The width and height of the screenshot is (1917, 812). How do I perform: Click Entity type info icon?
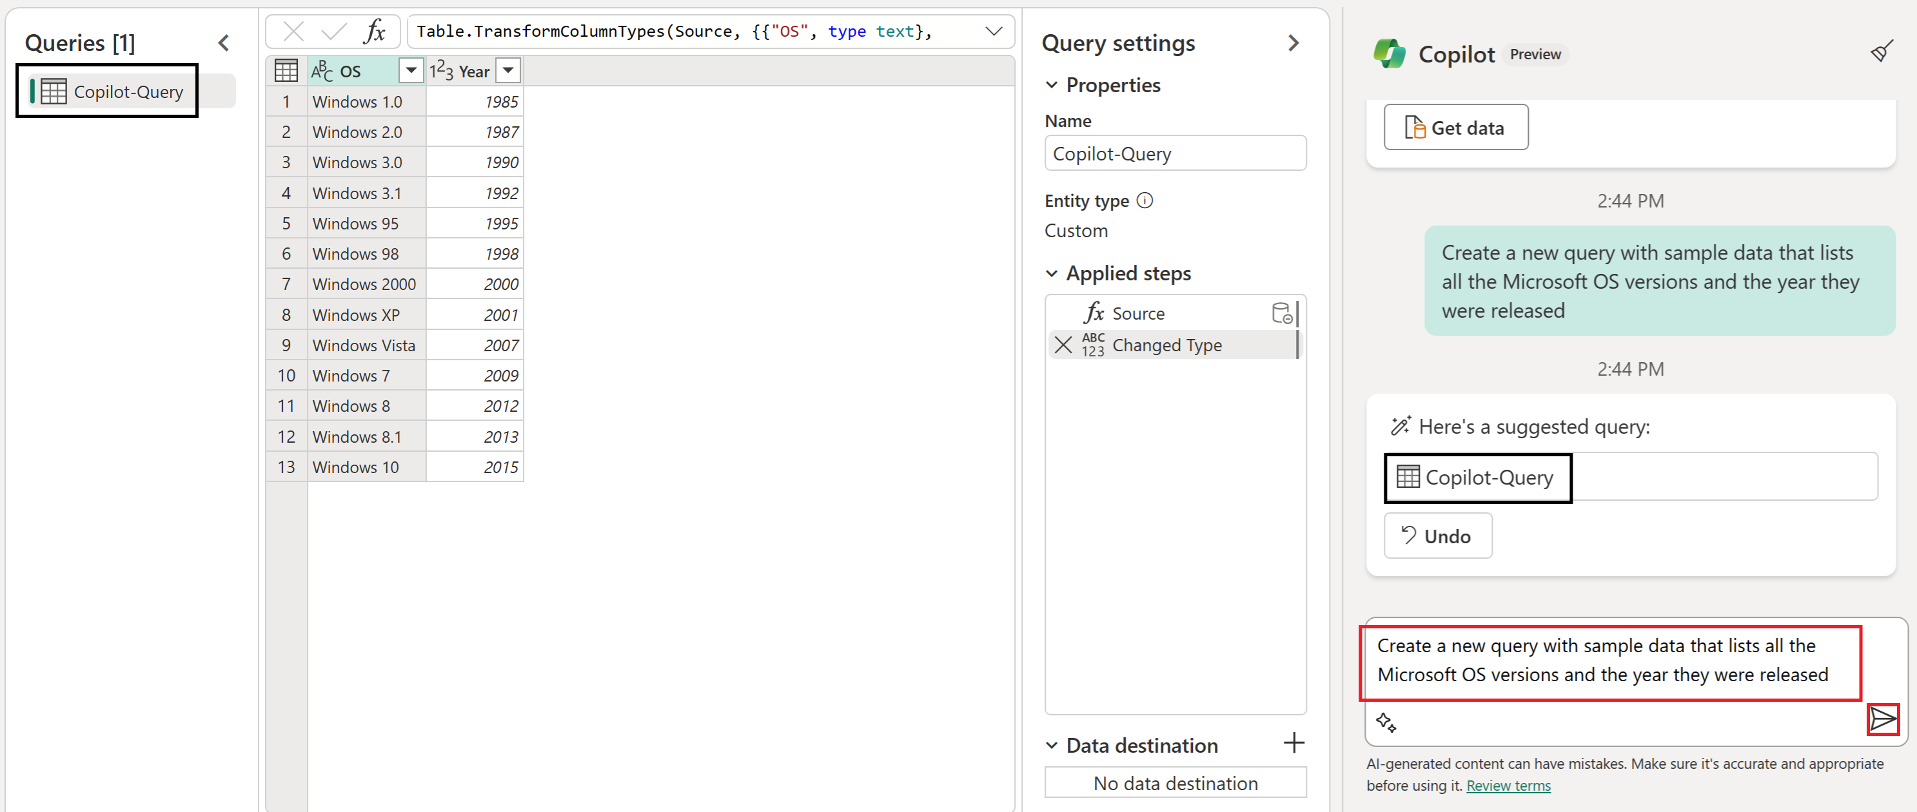pyautogui.click(x=1145, y=200)
